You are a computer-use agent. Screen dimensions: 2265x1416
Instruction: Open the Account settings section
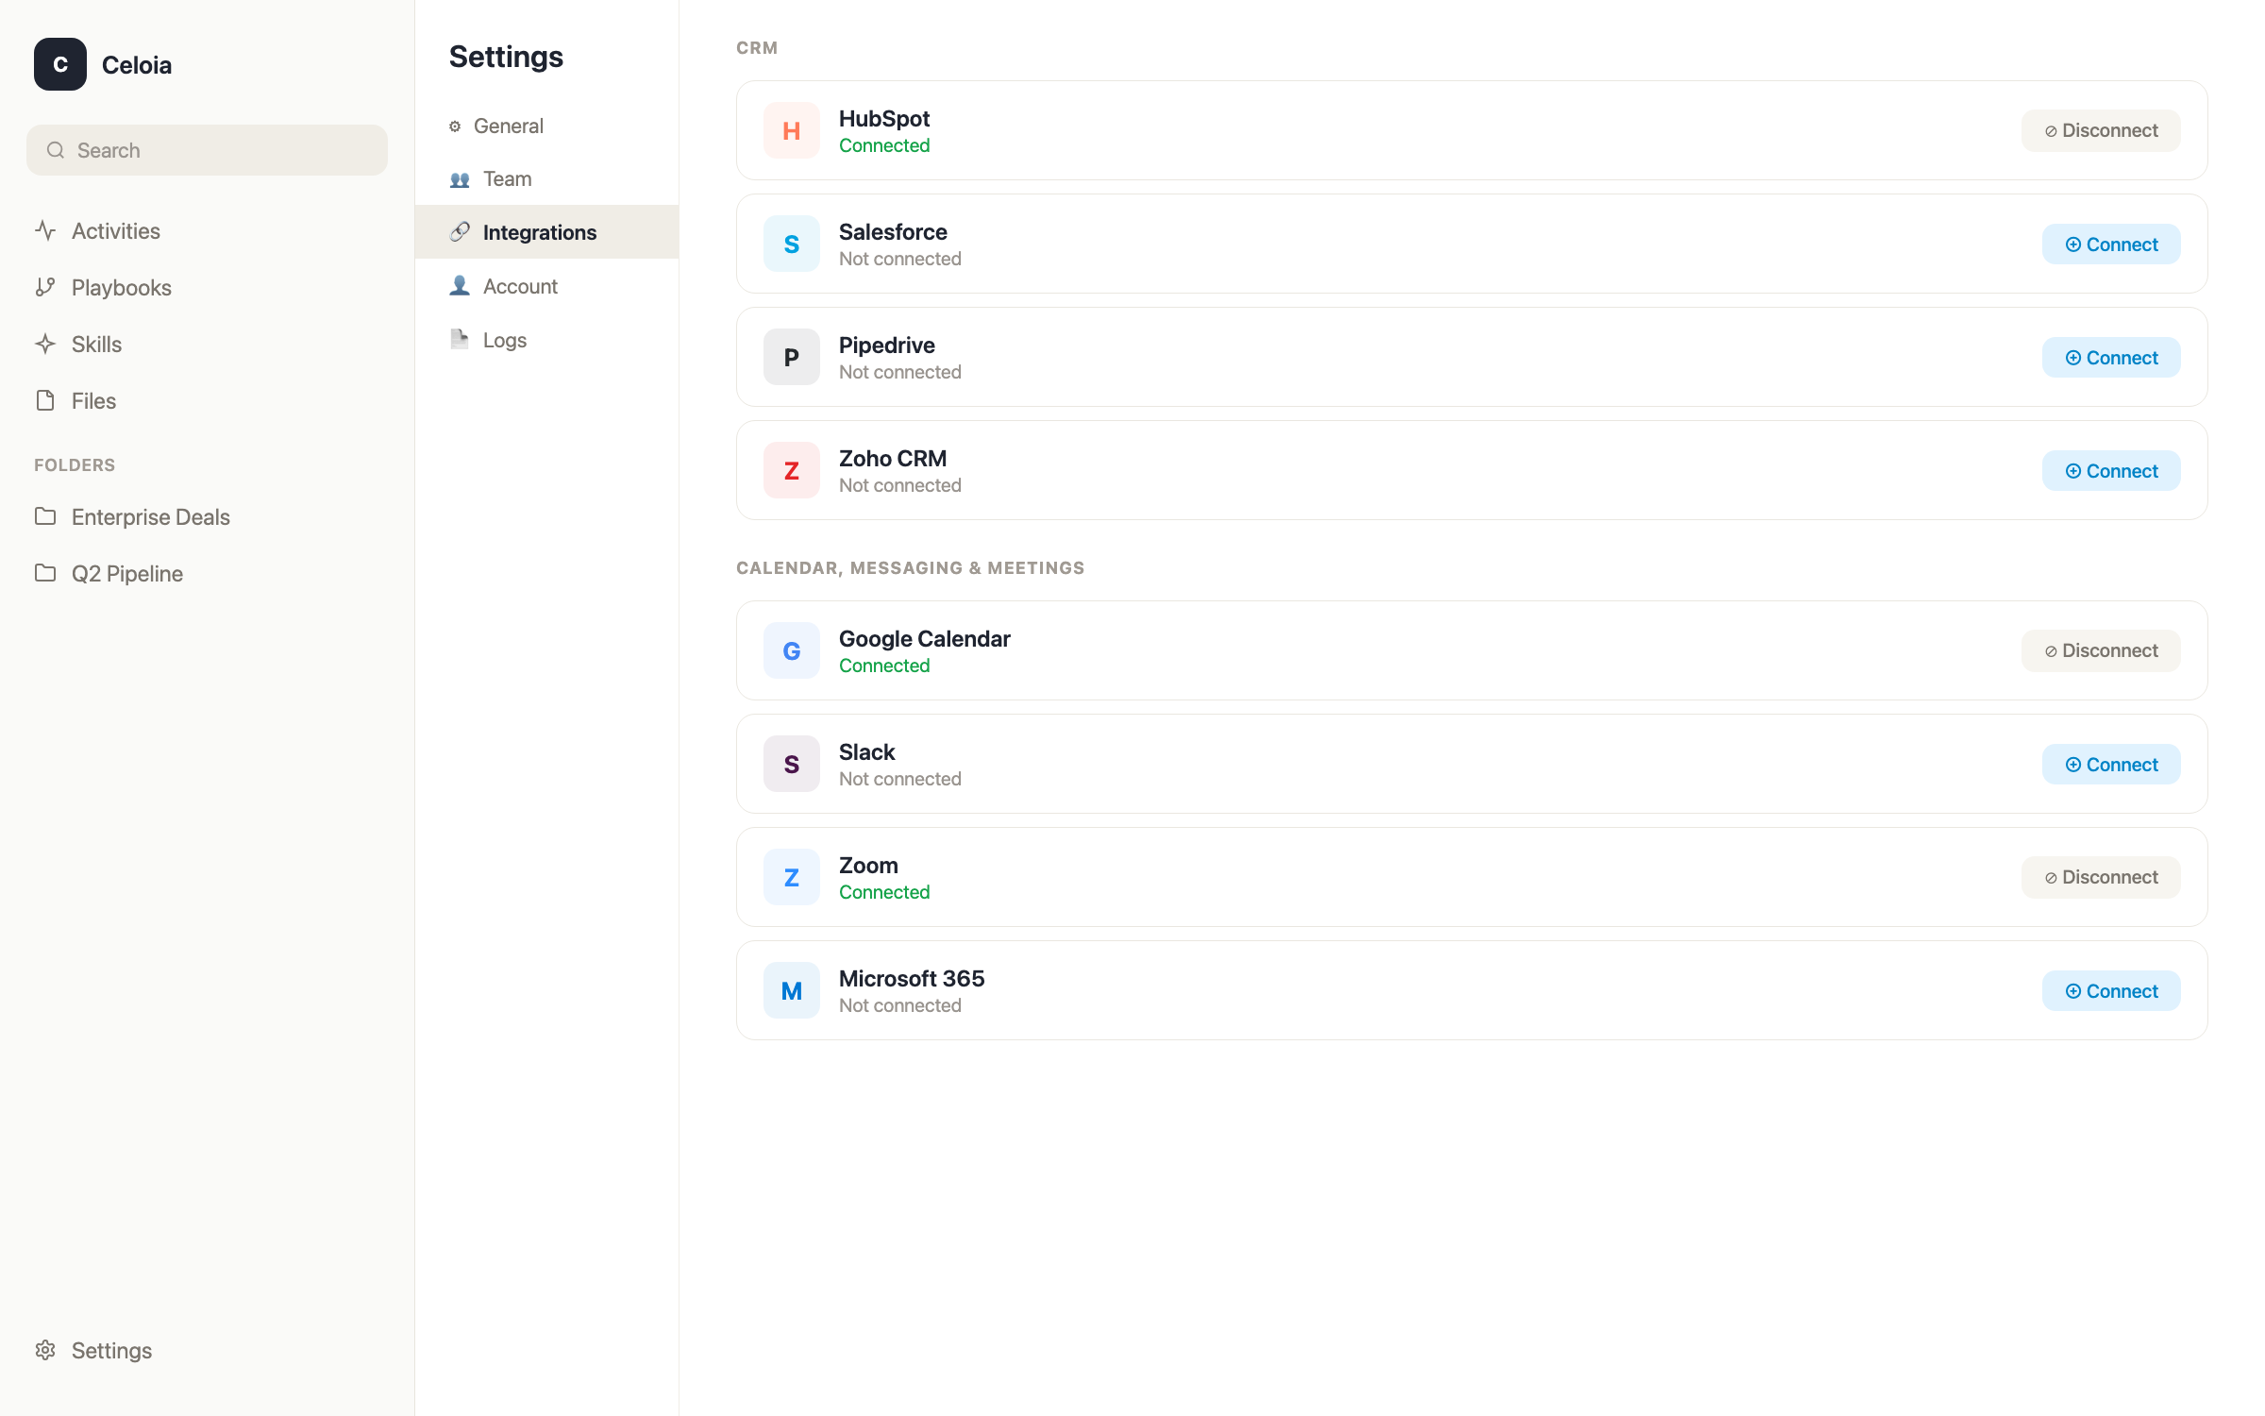pyautogui.click(x=519, y=285)
